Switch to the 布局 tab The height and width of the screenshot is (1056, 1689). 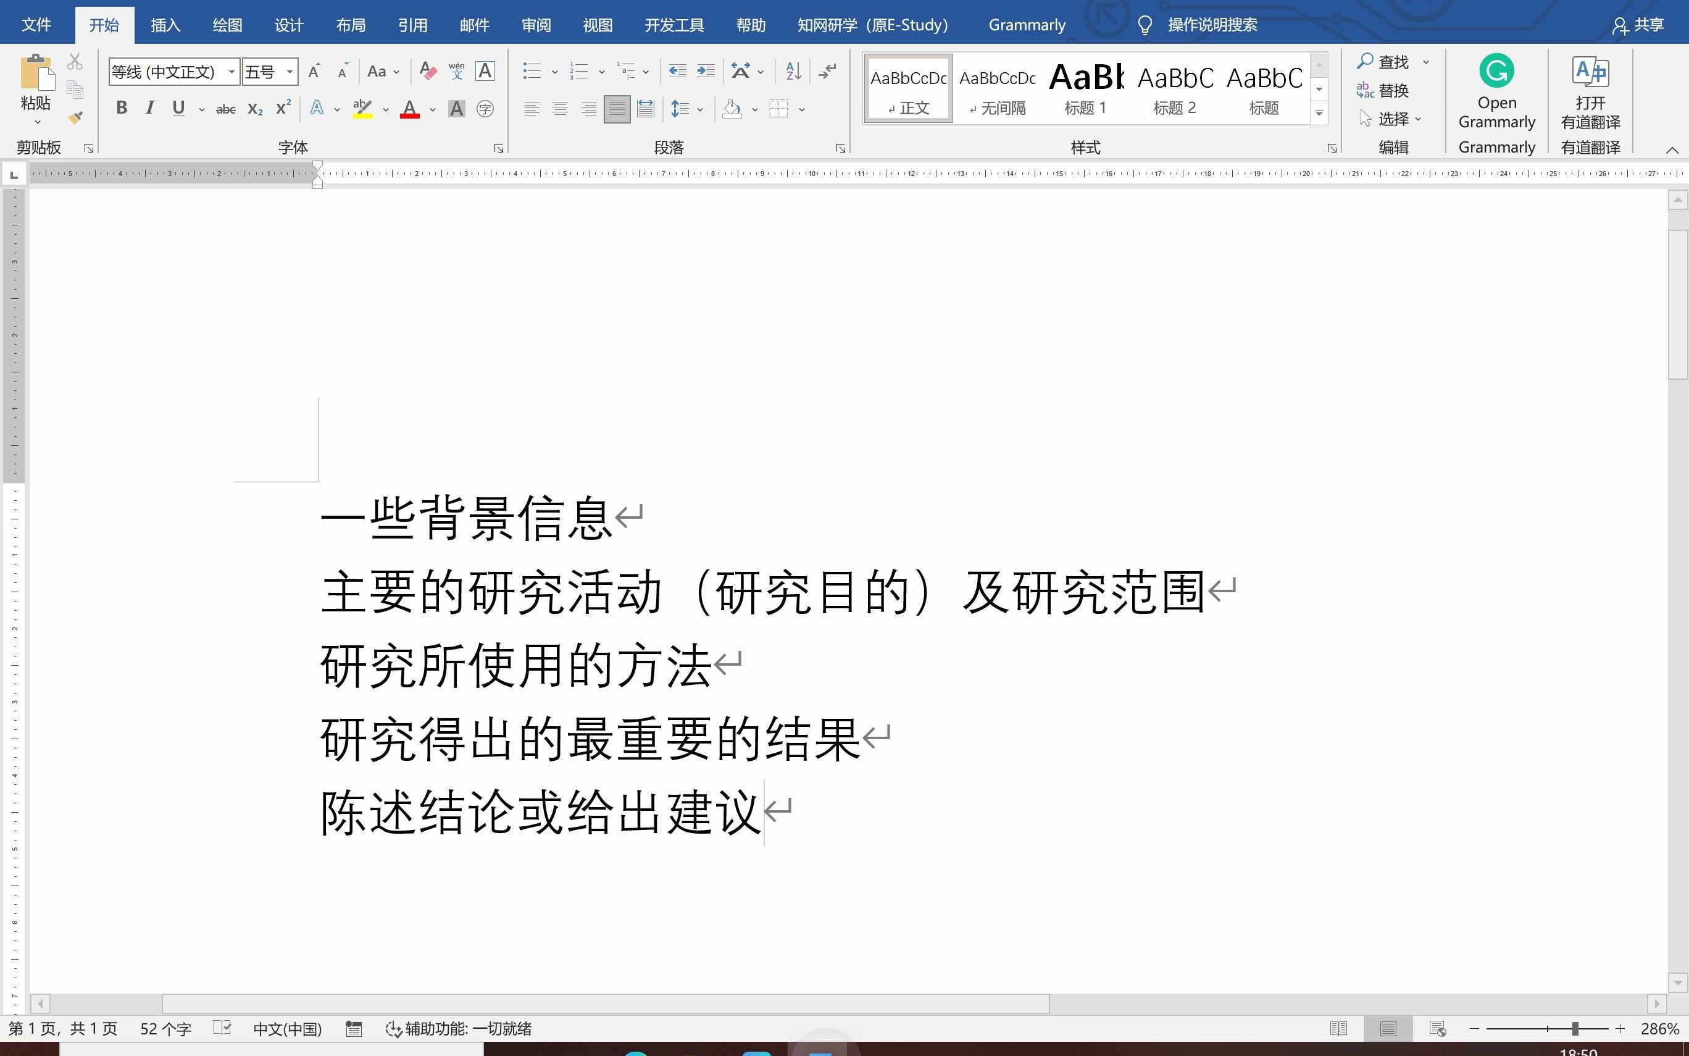click(x=351, y=25)
